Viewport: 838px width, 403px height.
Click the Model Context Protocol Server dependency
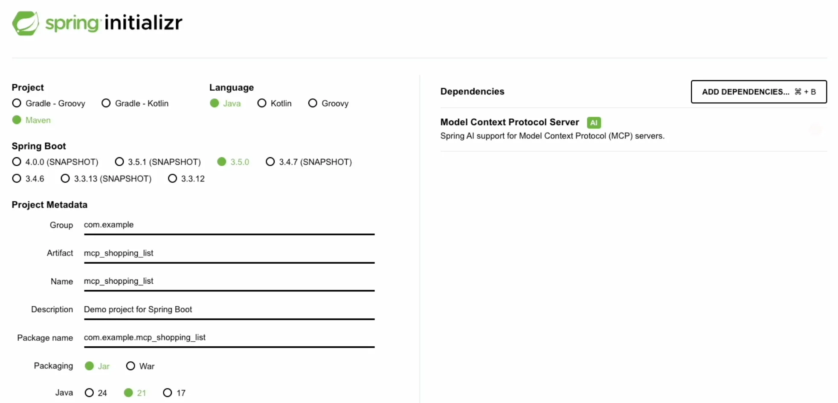click(509, 122)
